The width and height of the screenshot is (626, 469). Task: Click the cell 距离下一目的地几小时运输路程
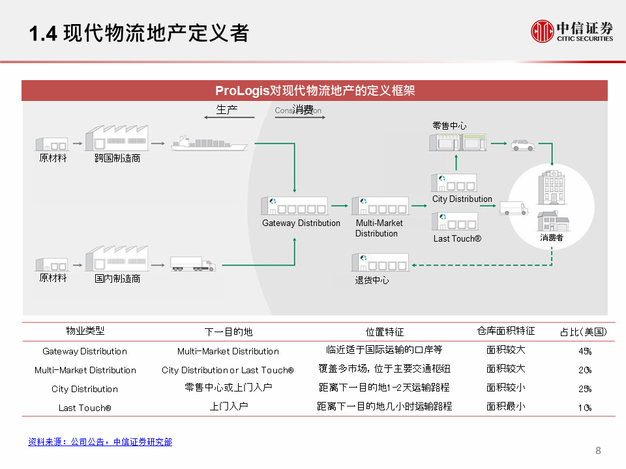pos(384,406)
